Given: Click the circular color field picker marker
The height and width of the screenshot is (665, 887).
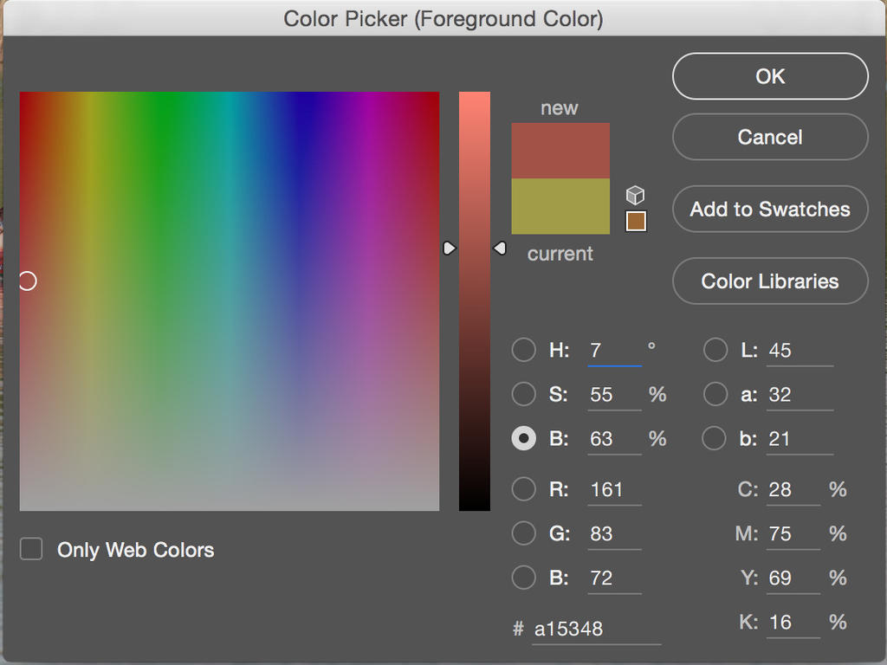Looking at the screenshot, I should click(x=28, y=281).
